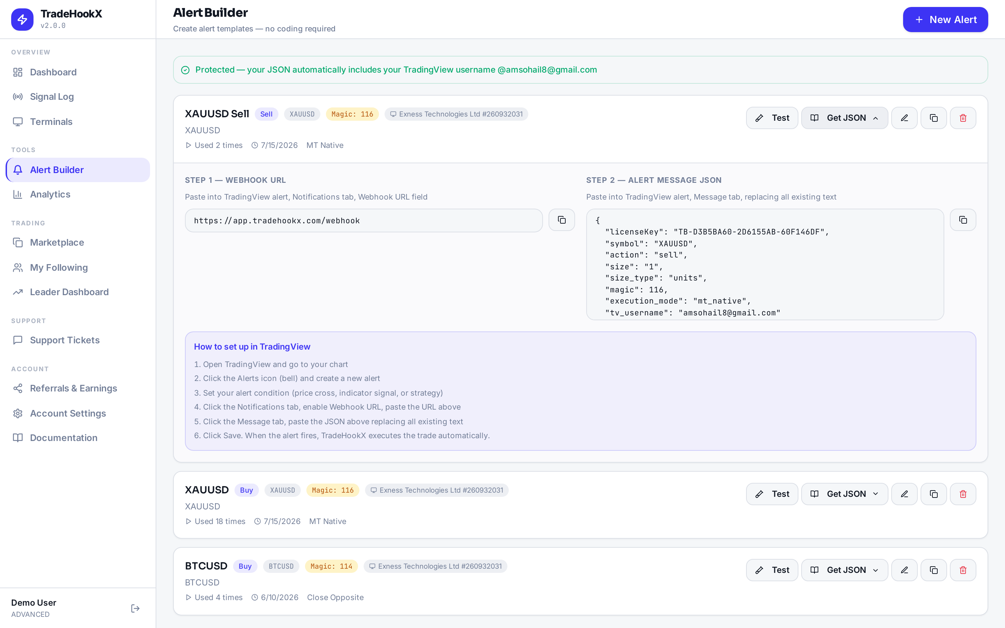Go to Signal Log page
The height and width of the screenshot is (628, 1005).
[78, 97]
